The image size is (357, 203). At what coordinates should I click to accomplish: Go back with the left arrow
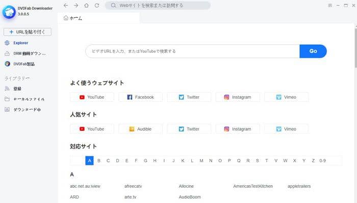click(x=66, y=6)
